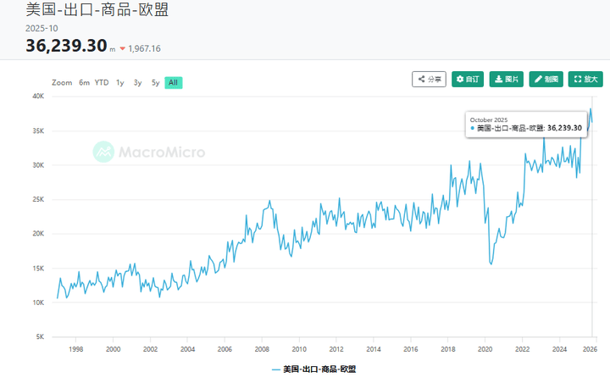610x383 pixels.
Task: Open the 自订 customize settings button
Action: click(468, 79)
